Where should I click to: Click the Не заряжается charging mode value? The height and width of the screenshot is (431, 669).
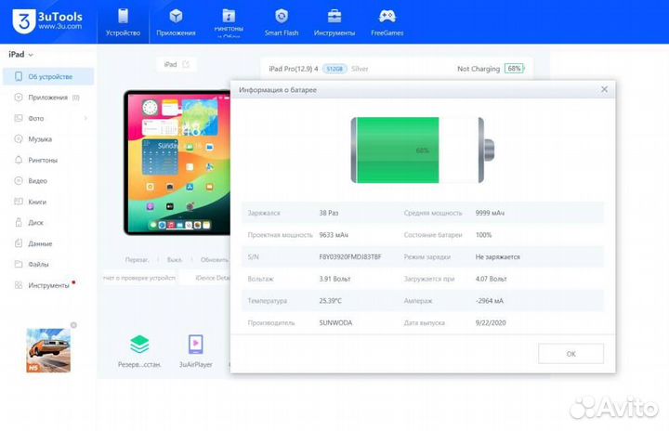coord(497,257)
